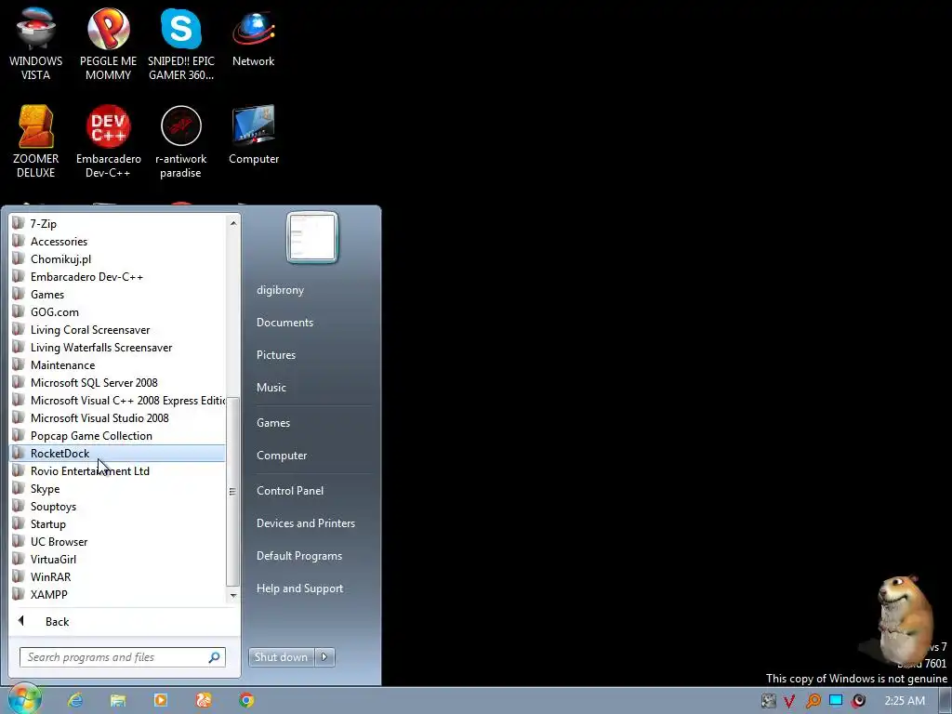
Task: Open the WINDOWS VISTA desktop icon
Action: click(36, 44)
